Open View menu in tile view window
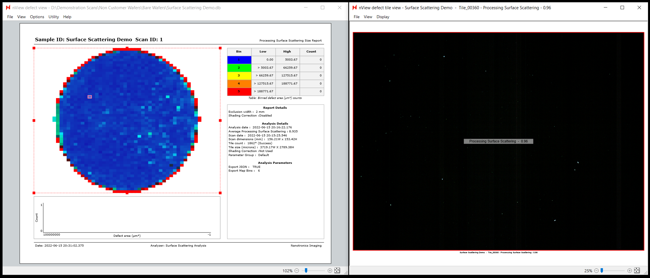Viewport: 650px width, 278px height. 368,17
